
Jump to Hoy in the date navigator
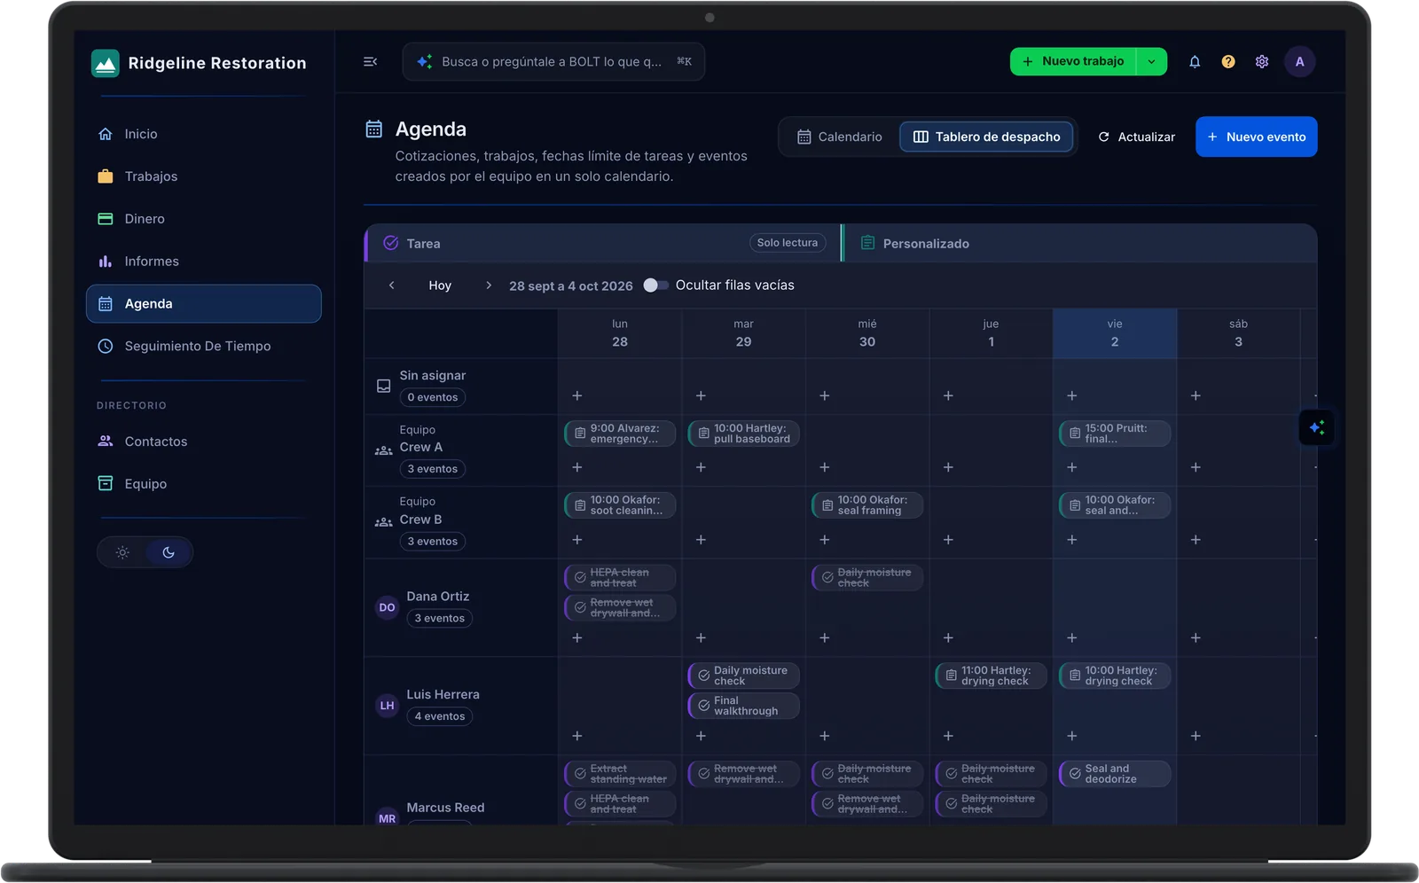[440, 285]
